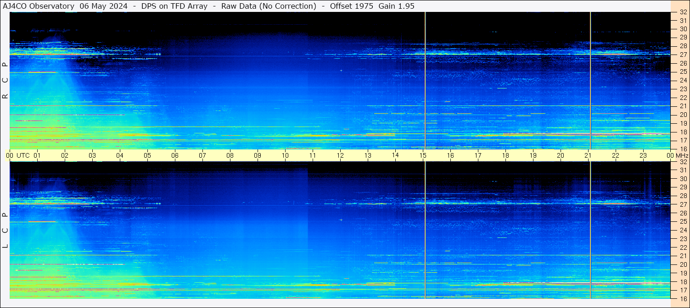
Task: Pick the '18' hour label on the time axis
Action: pyautogui.click(x=505, y=155)
